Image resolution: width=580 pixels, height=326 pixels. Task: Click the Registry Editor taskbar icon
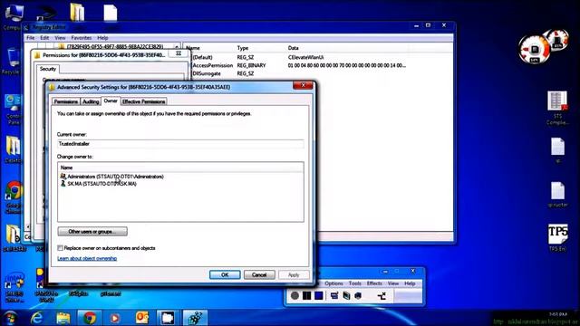[195, 318]
